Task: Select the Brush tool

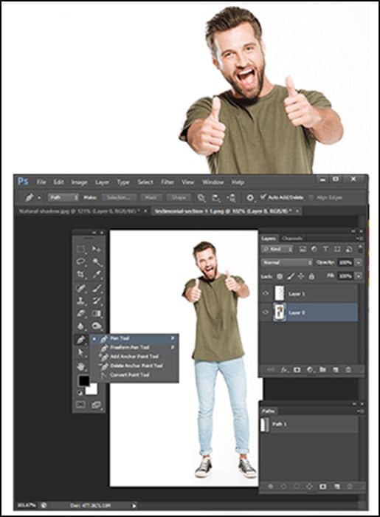Action: click(97, 288)
